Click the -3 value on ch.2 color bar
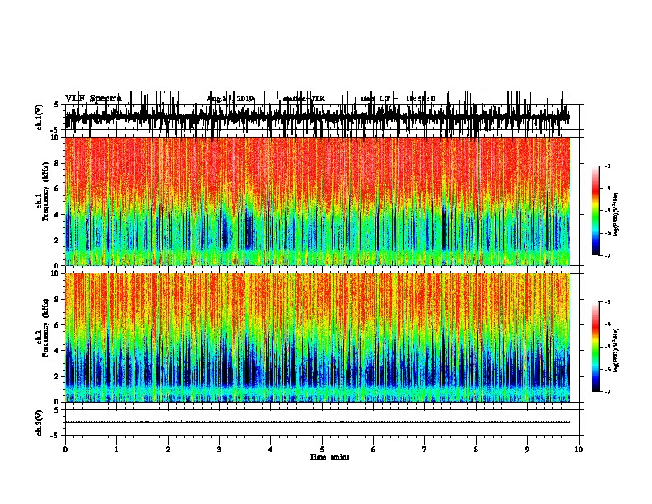Image resolution: width=652 pixels, height=504 pixels. click(608, 302)
